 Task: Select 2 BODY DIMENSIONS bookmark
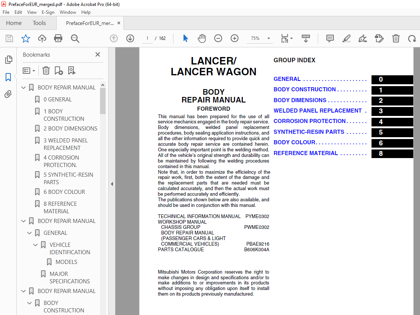click(x=70, y=129)
